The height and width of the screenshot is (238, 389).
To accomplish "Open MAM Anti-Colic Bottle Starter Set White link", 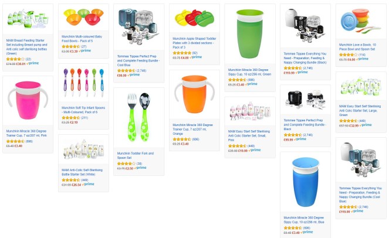I will [x=82, y=172].
